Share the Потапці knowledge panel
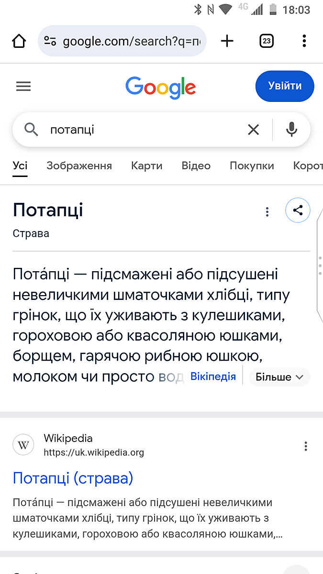This screenshot has height=574, width=323. [x=298, y=210]
